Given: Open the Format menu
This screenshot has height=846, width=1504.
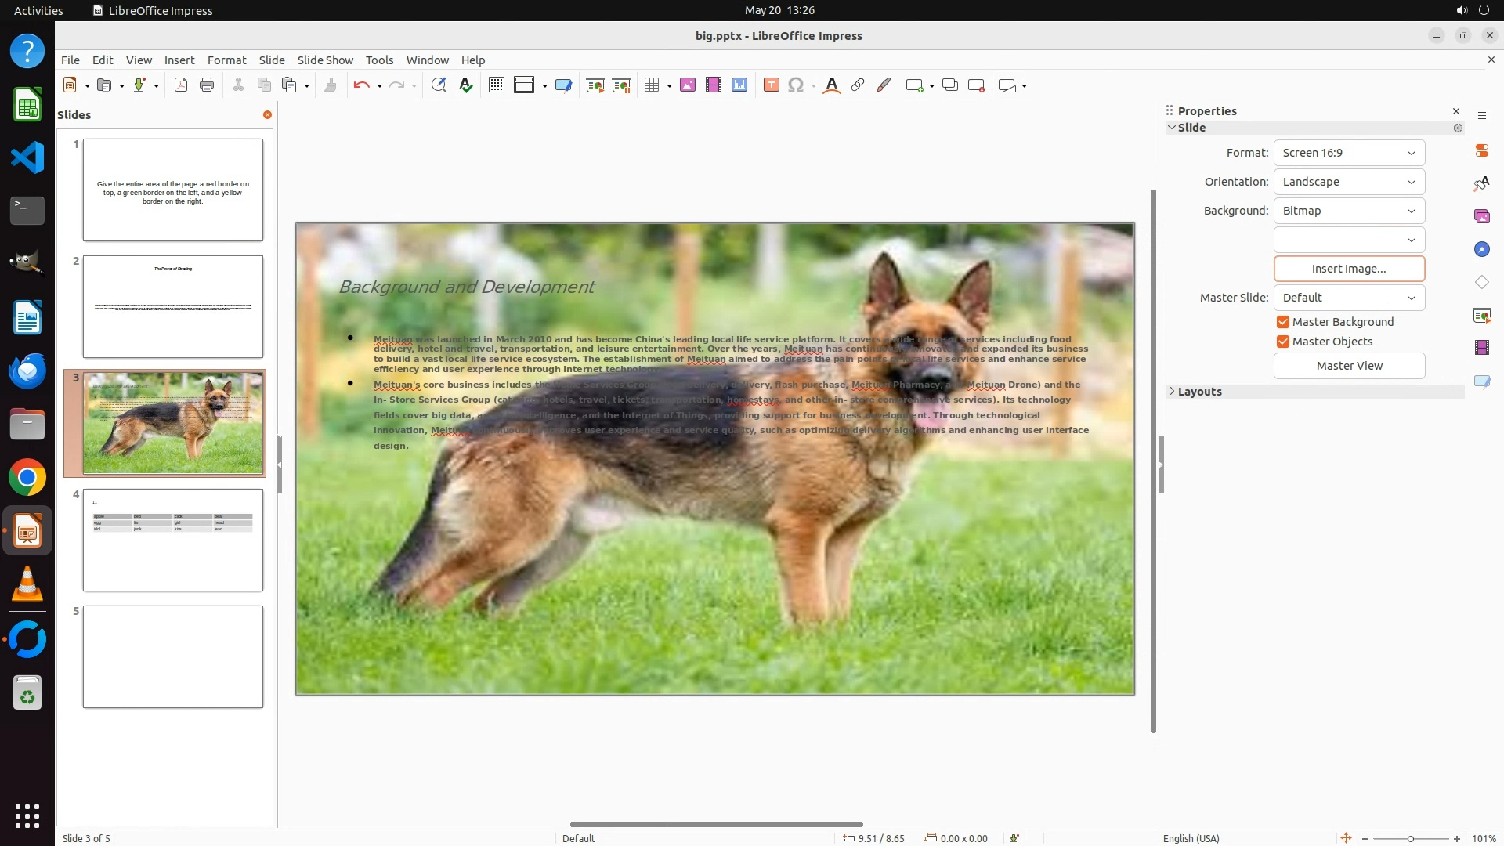Looking at the screenshot, I should (226, 60).
